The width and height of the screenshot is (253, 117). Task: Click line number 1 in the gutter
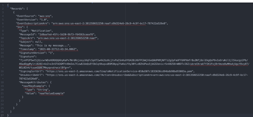pos(3,5)
